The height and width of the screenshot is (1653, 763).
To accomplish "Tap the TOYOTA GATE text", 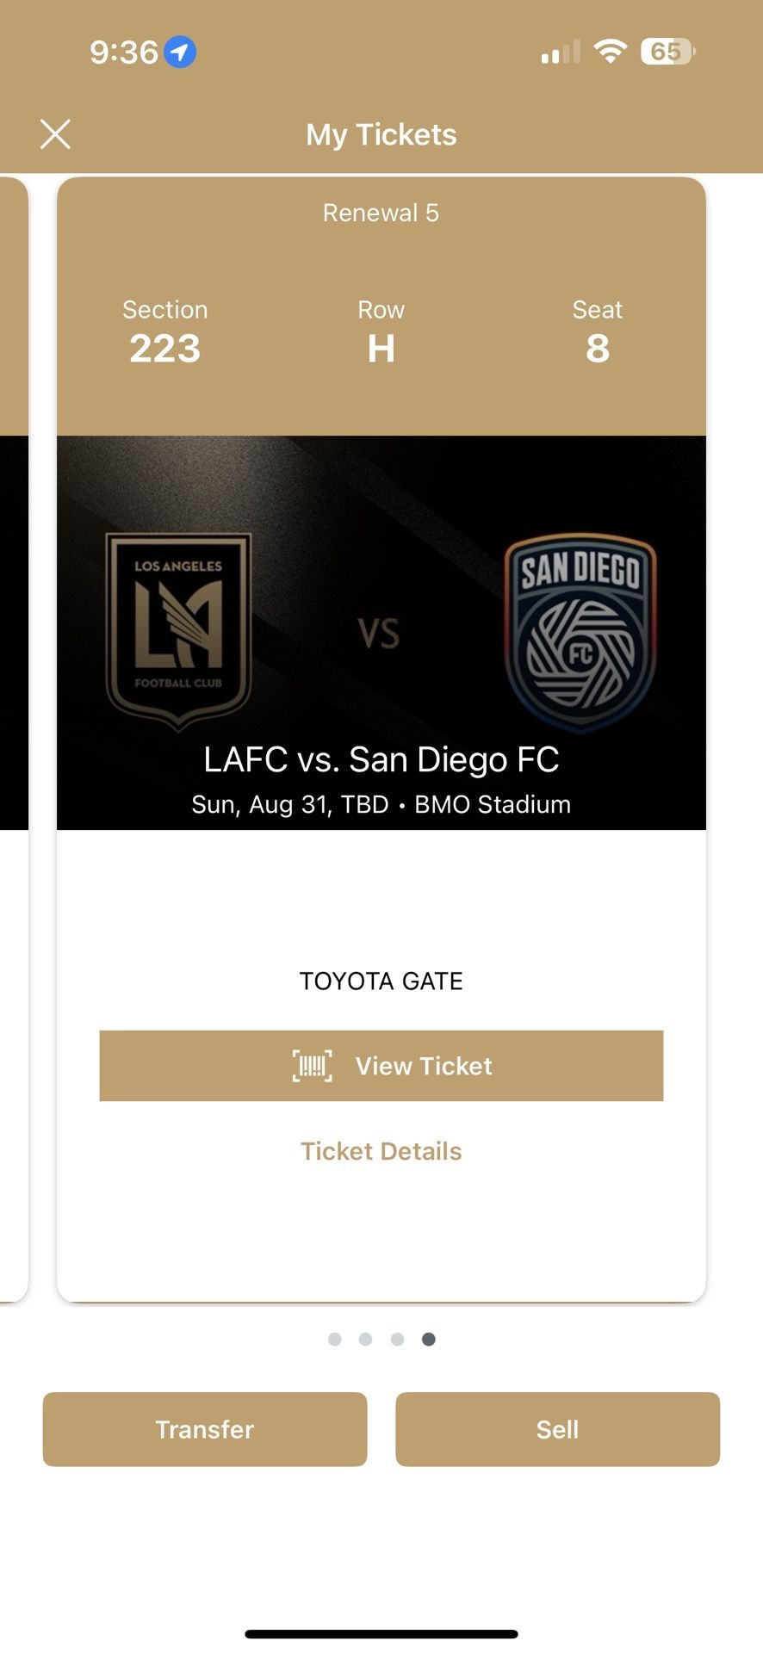I will pos(381,981).
